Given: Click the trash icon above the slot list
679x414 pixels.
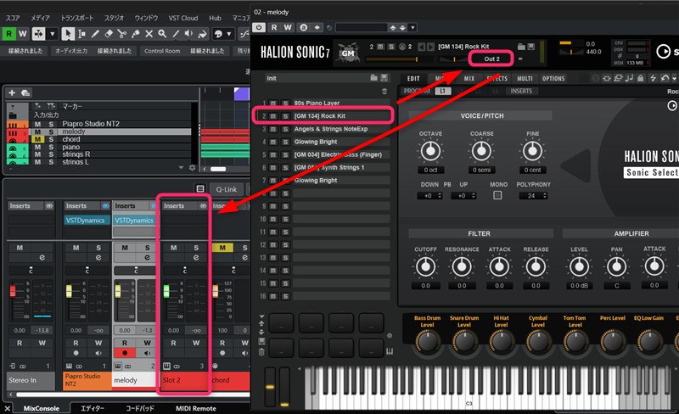Looking at the screenshot, I should [x=384, y=91].
